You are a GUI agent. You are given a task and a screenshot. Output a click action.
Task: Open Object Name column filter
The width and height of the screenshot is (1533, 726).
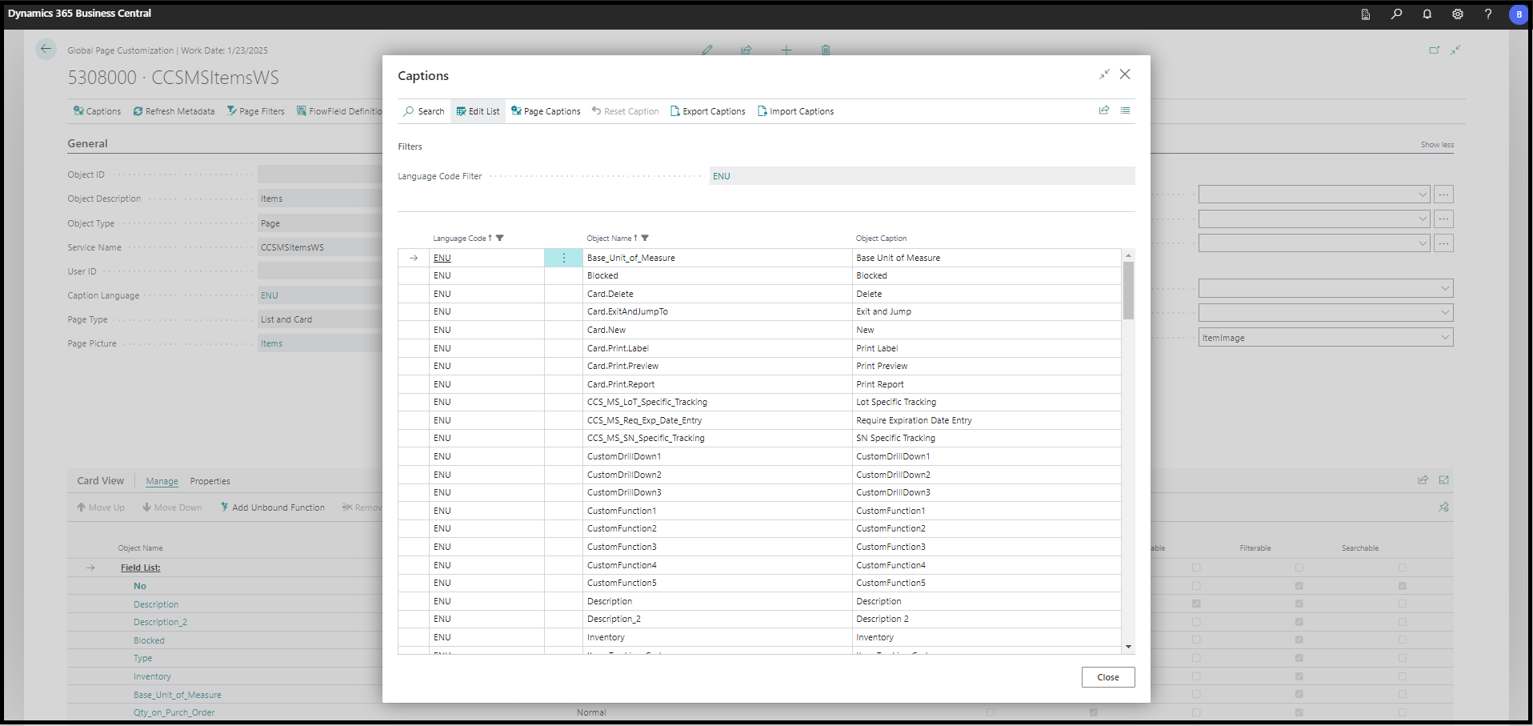(x=645, y=239)
